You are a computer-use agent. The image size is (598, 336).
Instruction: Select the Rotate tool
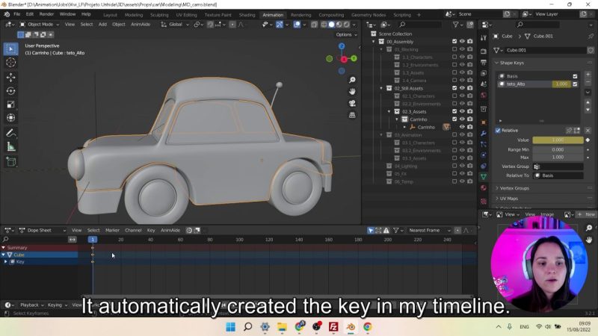(10, 90)
